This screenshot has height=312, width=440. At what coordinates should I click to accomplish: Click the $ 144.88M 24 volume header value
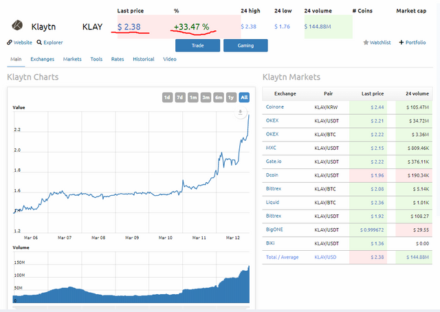tap(318, 27)
